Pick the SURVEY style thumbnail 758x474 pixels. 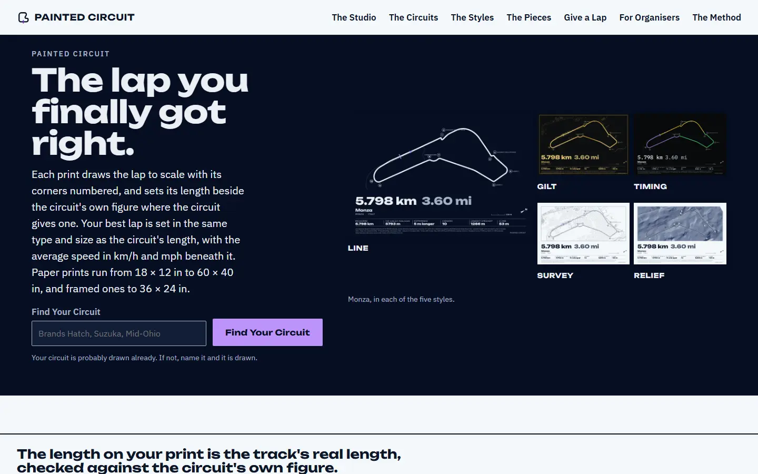[583, 233]
